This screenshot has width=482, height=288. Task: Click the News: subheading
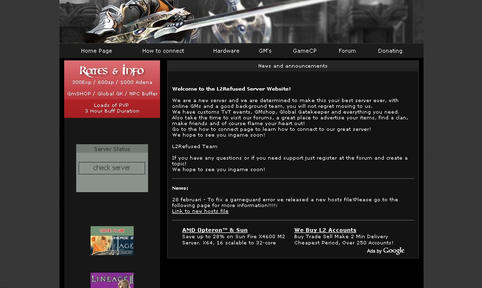tap(180, 188)
